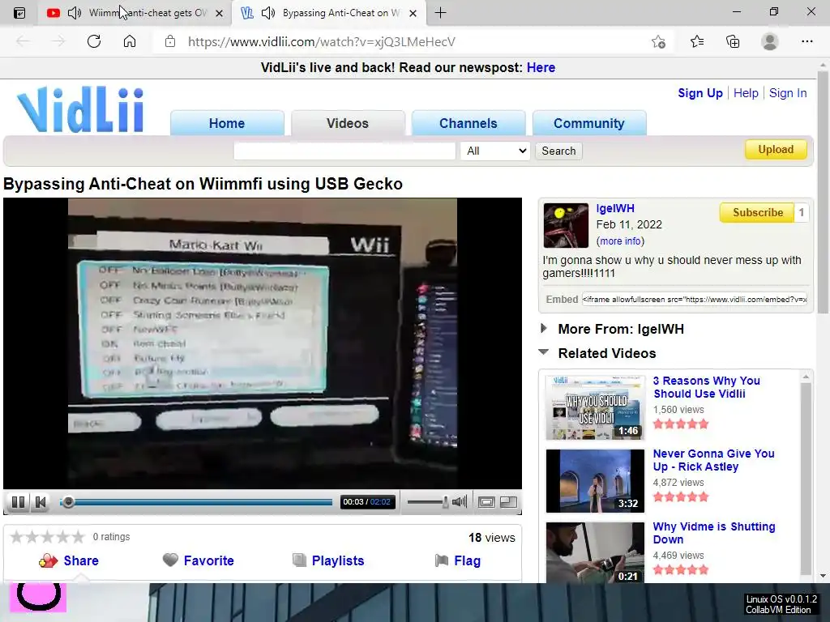Refresh the browser page

coord(94,41)
